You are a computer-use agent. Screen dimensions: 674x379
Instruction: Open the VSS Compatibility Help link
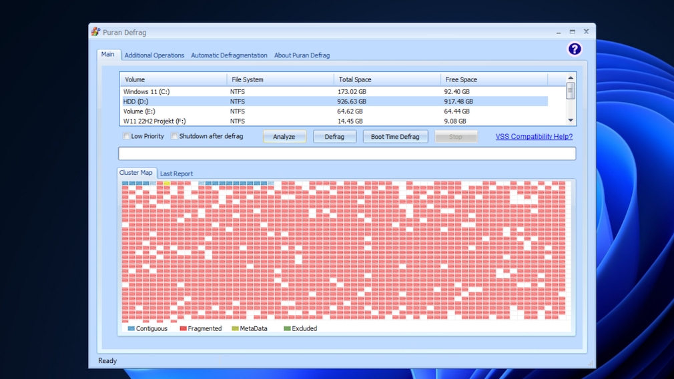pos(534,137)
